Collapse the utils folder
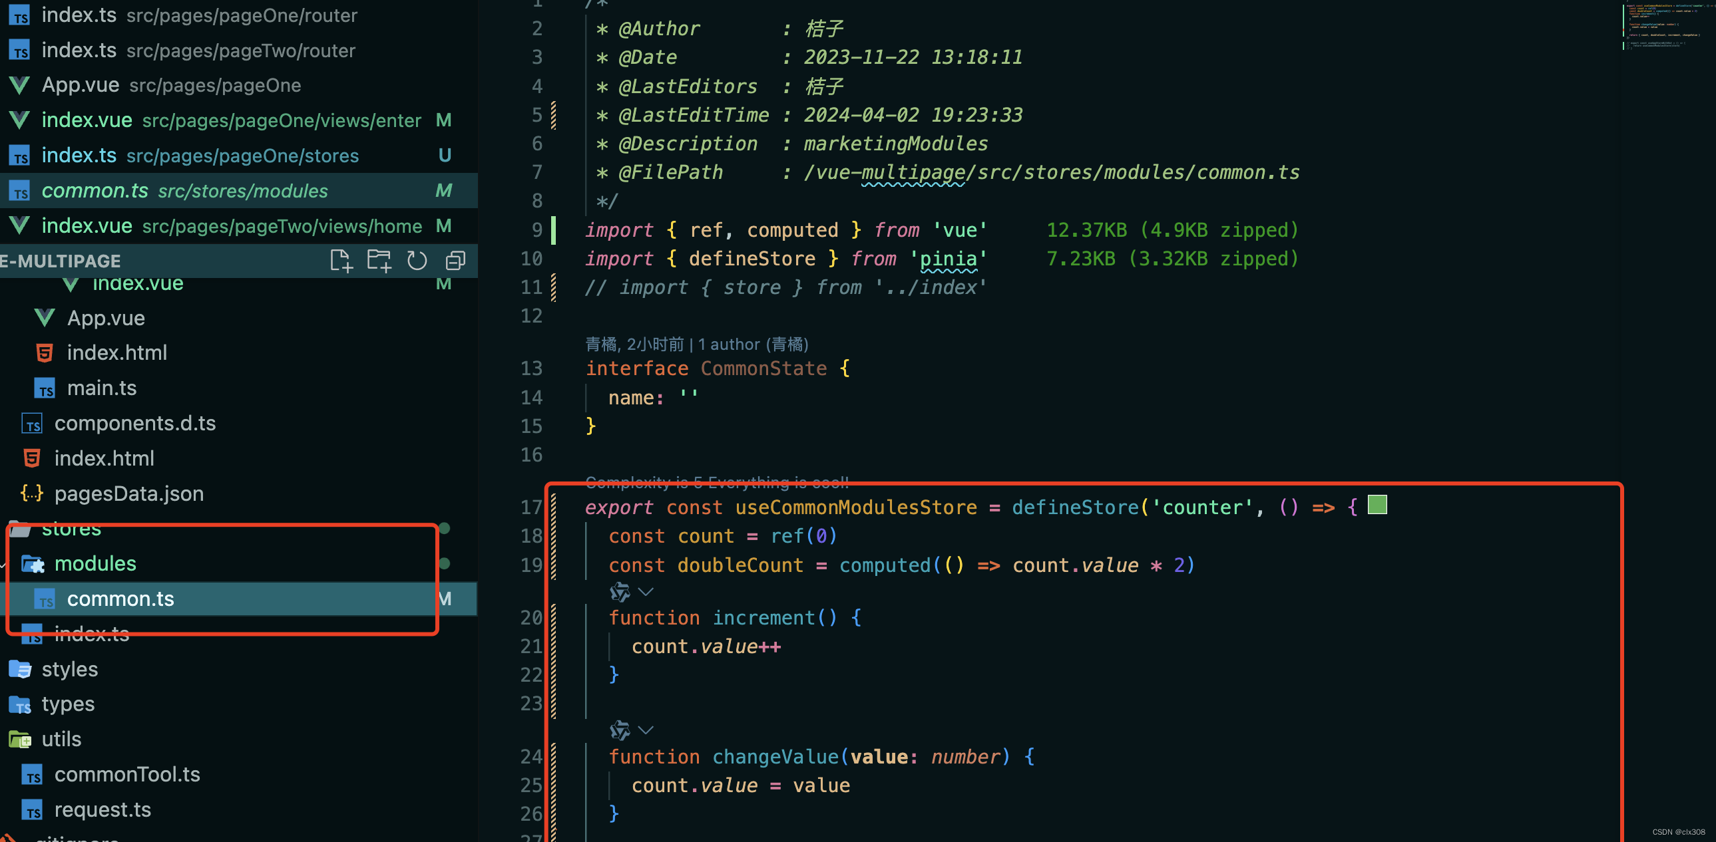This screenshot has height=842, width=1716. [238, 740]
